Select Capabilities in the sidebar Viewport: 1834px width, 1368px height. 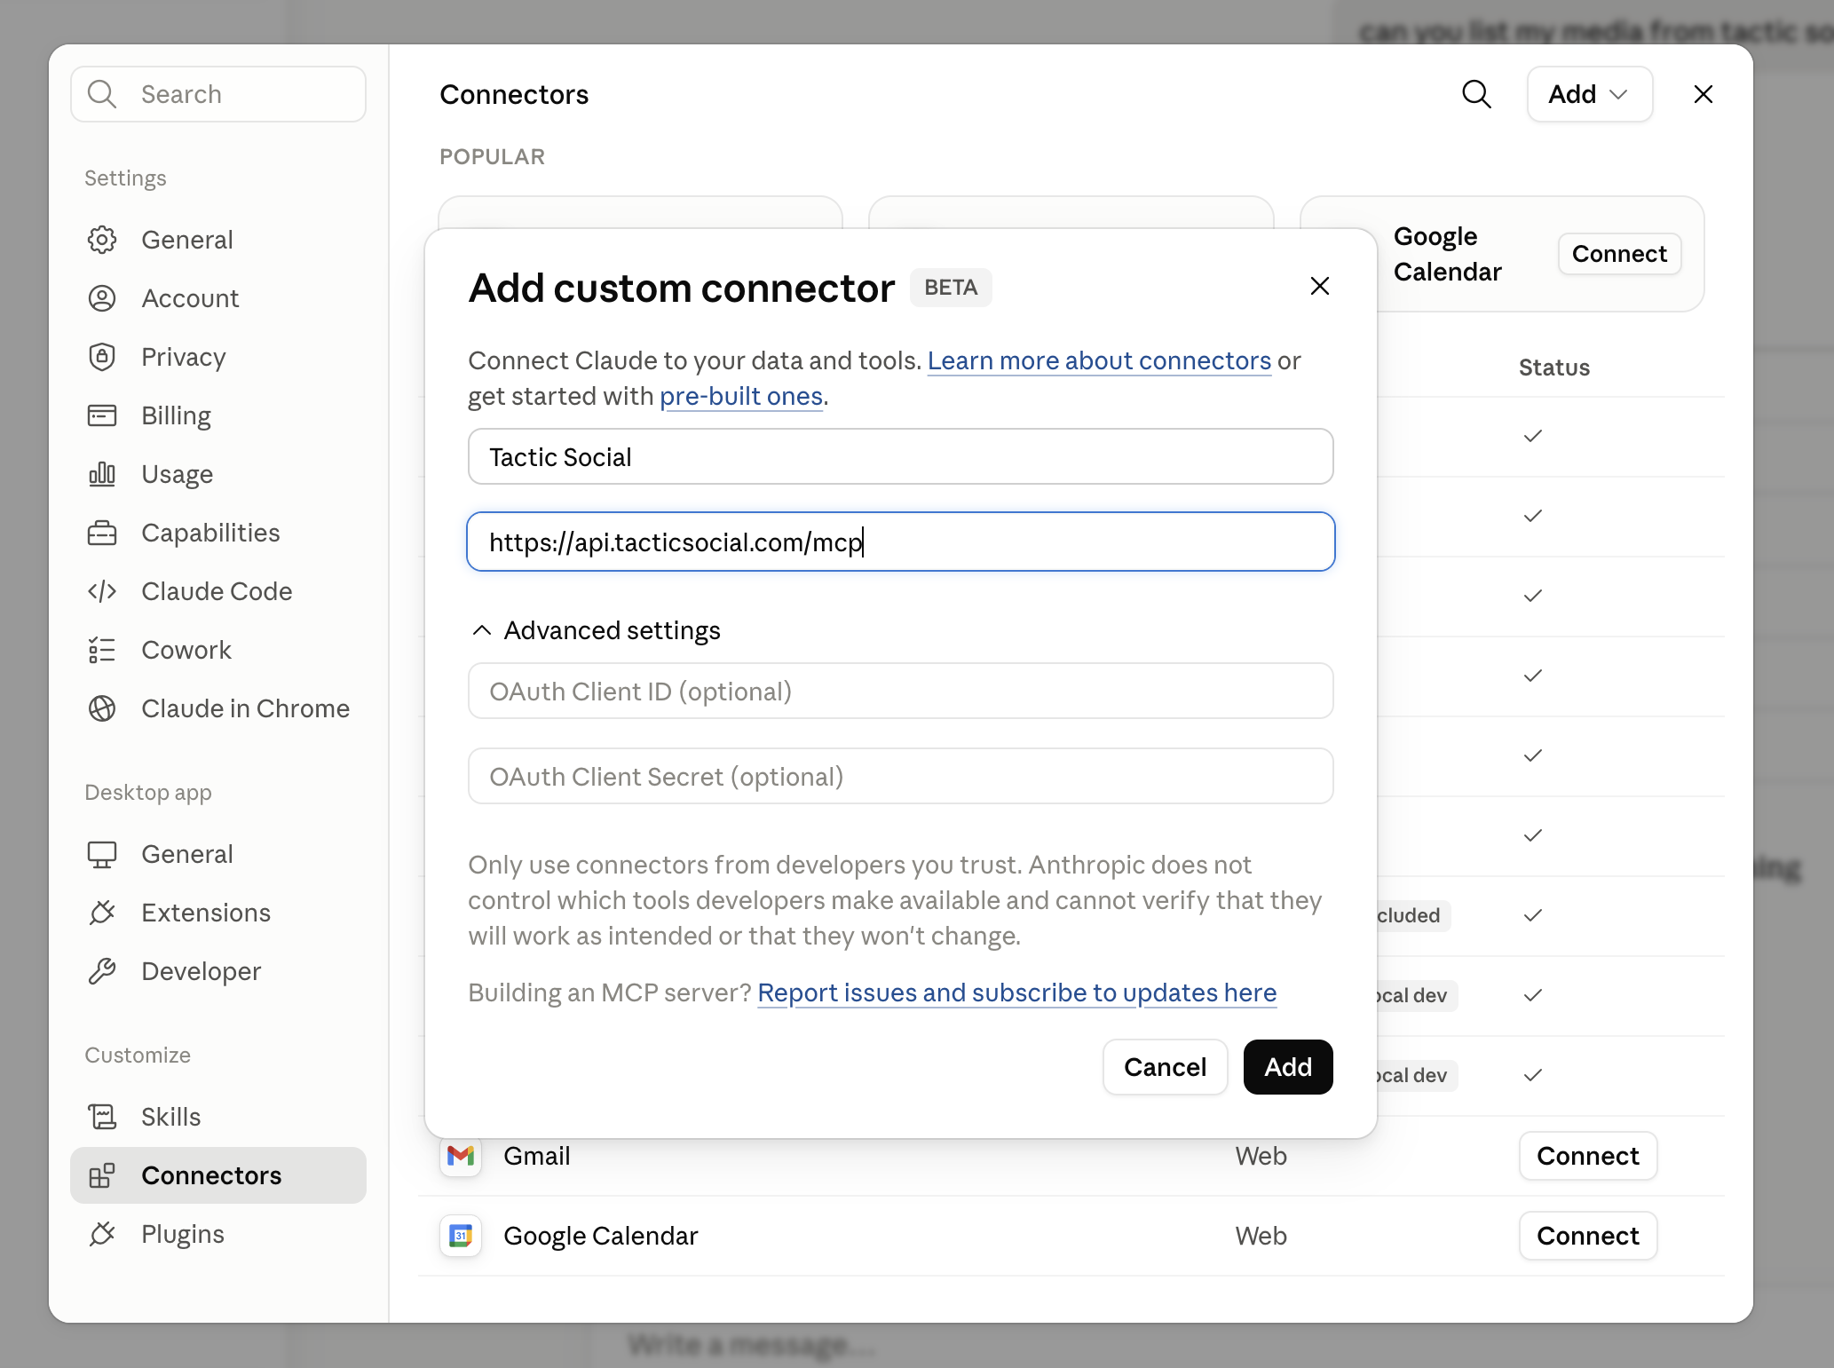point(218,533)
